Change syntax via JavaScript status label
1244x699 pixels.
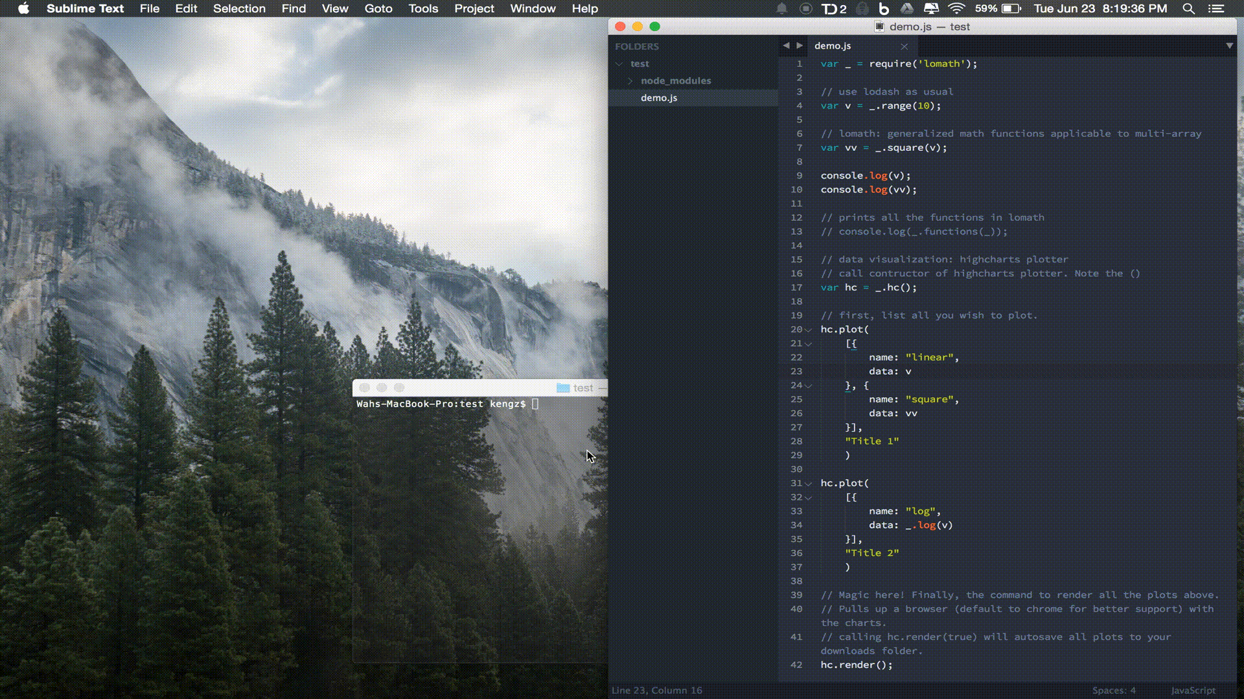(1193, 690)
